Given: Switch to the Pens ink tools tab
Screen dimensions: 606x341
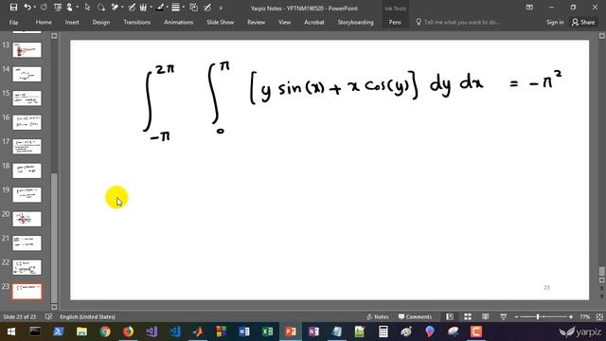Looking at the screenshot, I should (395, 22).
